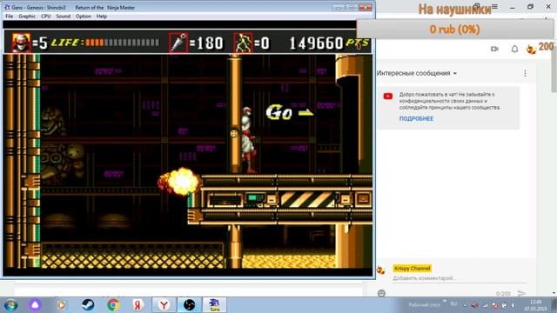Screen dimensions: 557x313
Task: Click the Добавить комментарий input field
Action: coord(459,278)
